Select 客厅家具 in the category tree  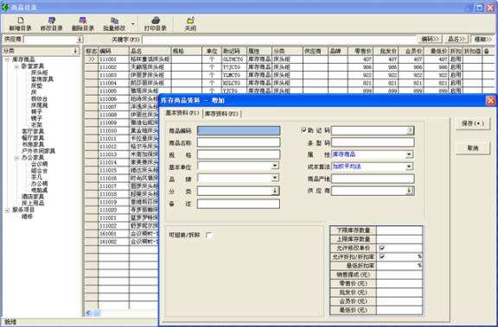33,131
